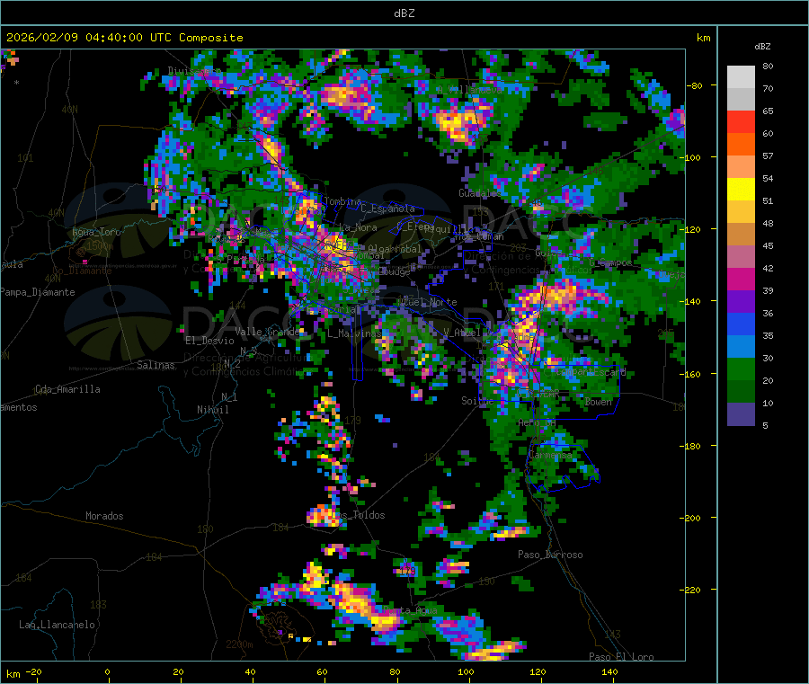Click the dBZ title at top

click(404, 13)
